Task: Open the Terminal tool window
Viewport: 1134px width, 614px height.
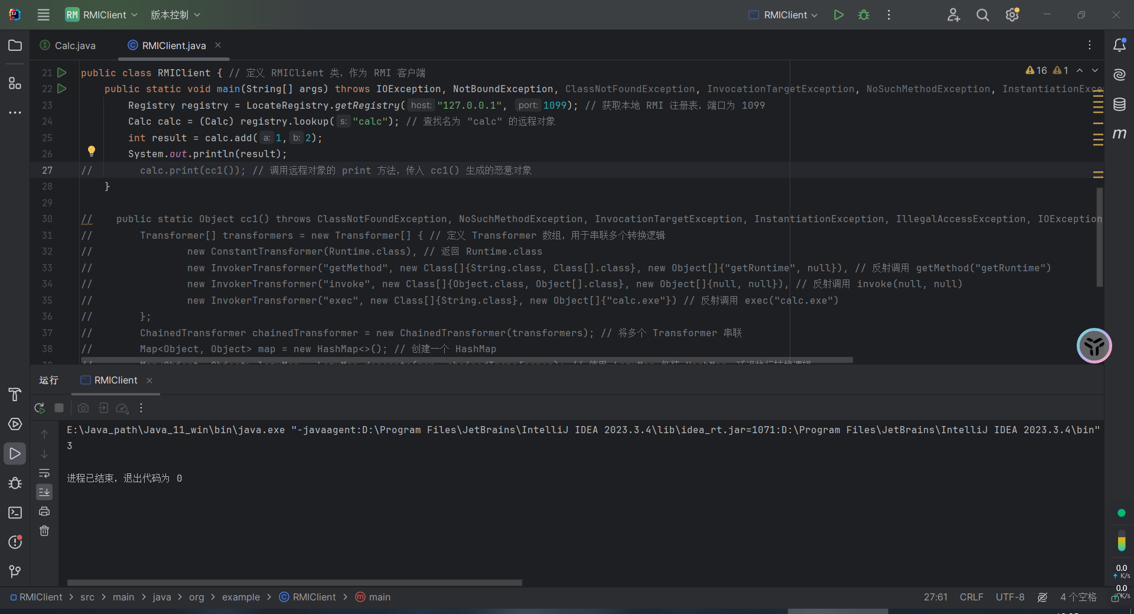Action: click(15, 512)
